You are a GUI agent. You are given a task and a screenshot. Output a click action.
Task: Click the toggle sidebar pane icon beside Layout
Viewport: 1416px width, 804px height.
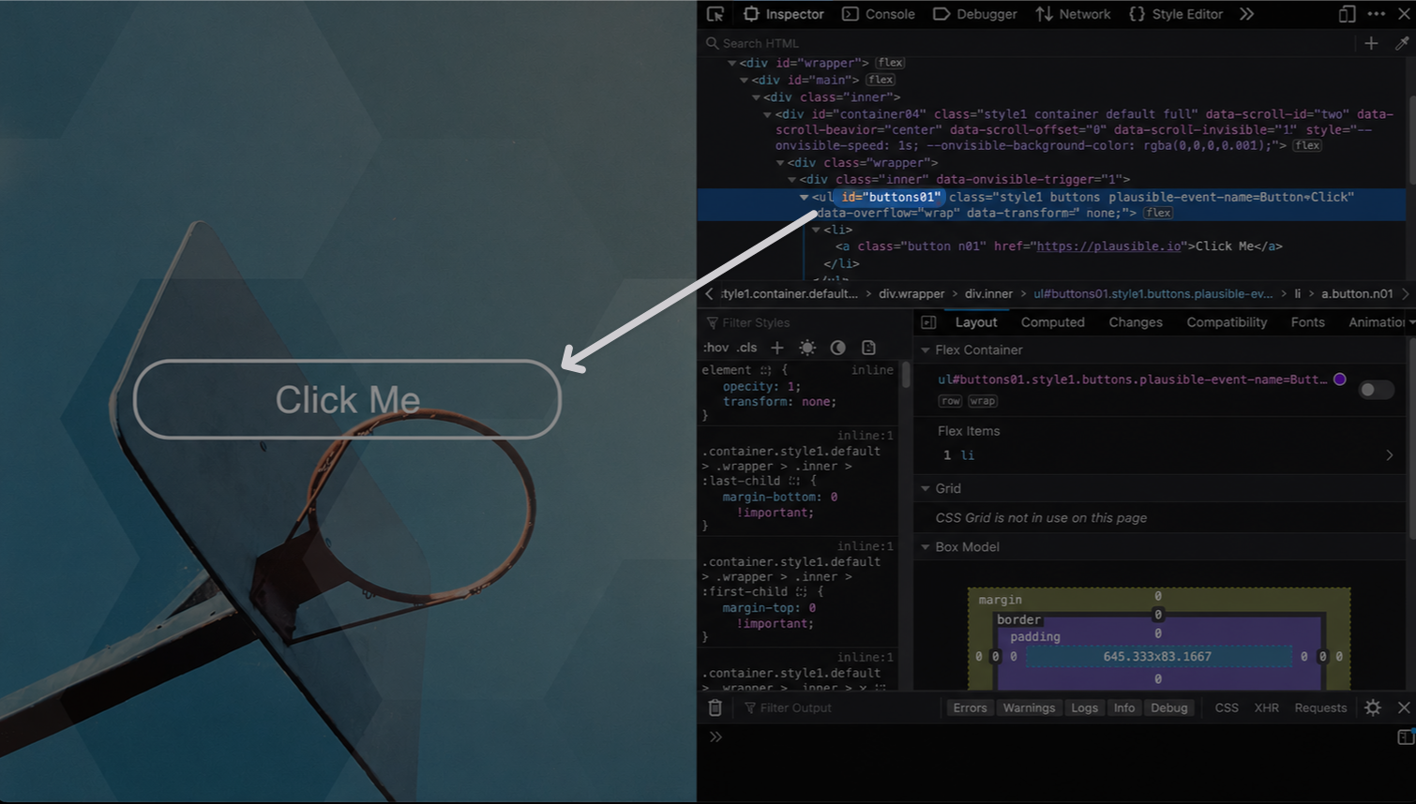928,322
